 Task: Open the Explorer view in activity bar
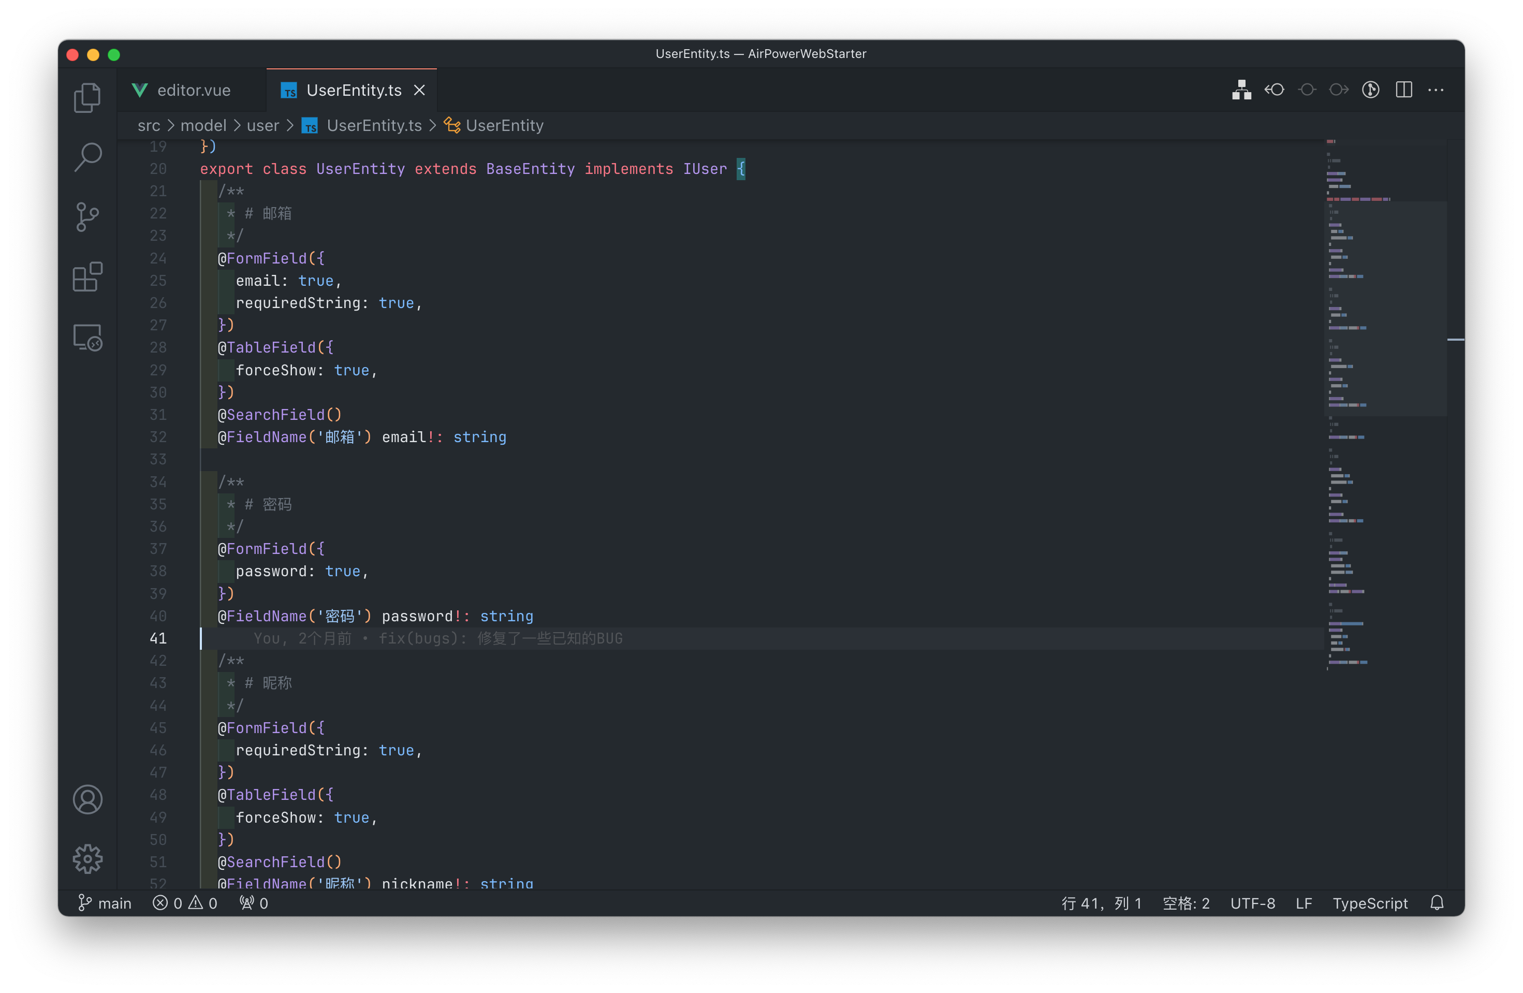(87, 98)
